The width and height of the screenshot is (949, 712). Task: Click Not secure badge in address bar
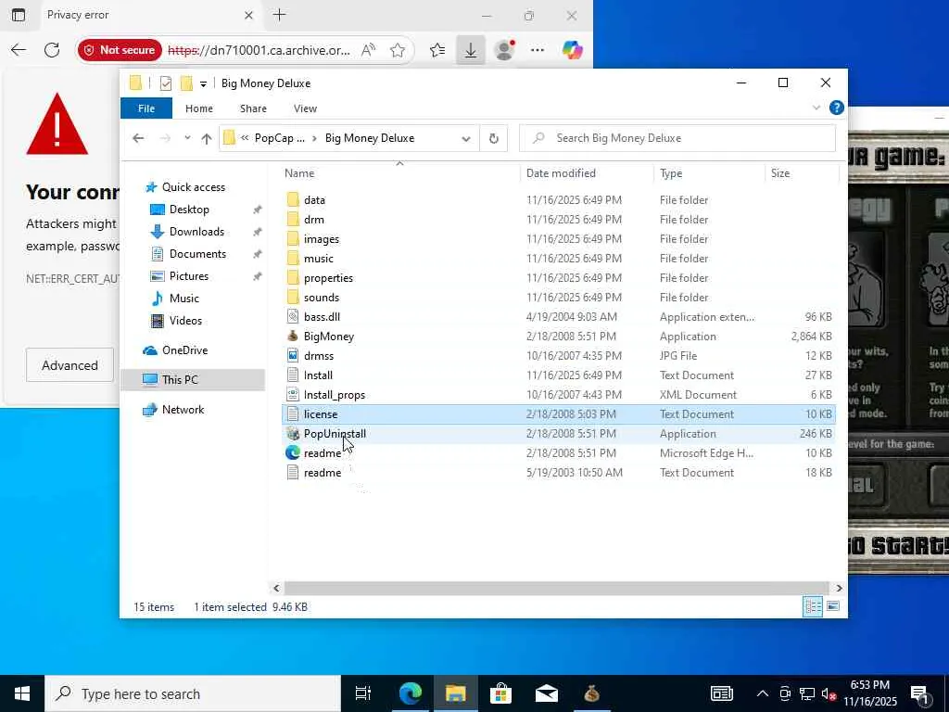coord(120,50)
